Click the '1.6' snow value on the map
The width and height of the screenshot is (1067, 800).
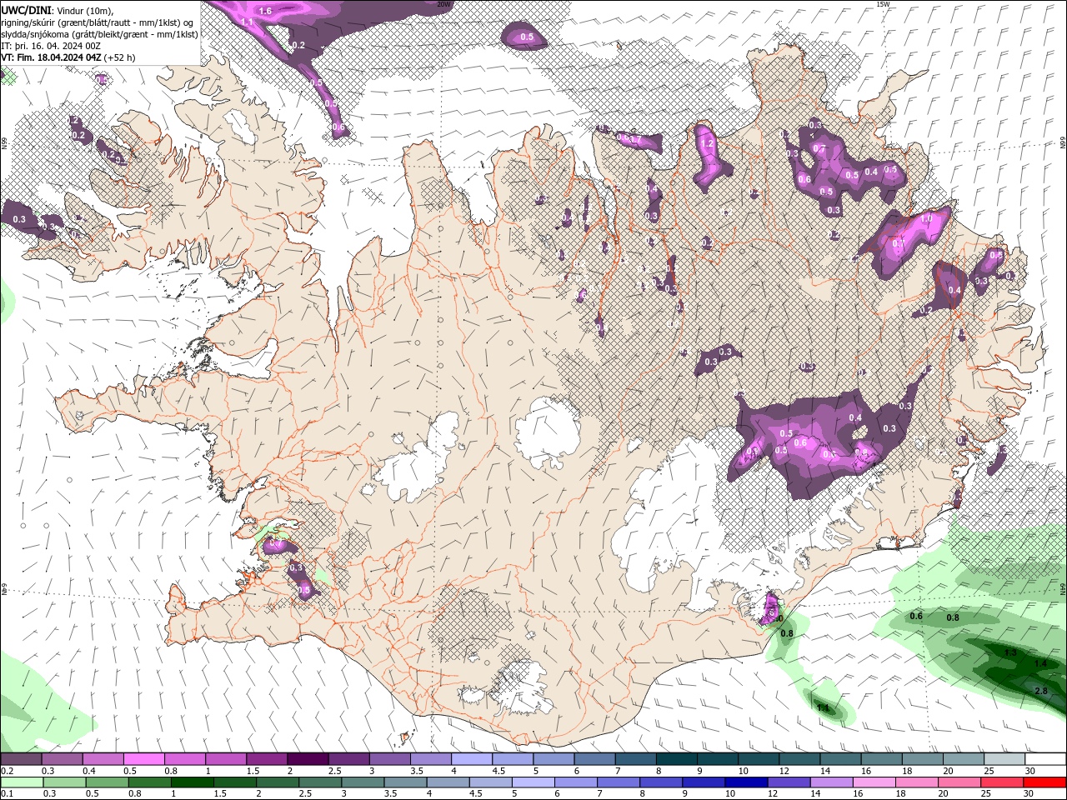[x=266, y=11]
